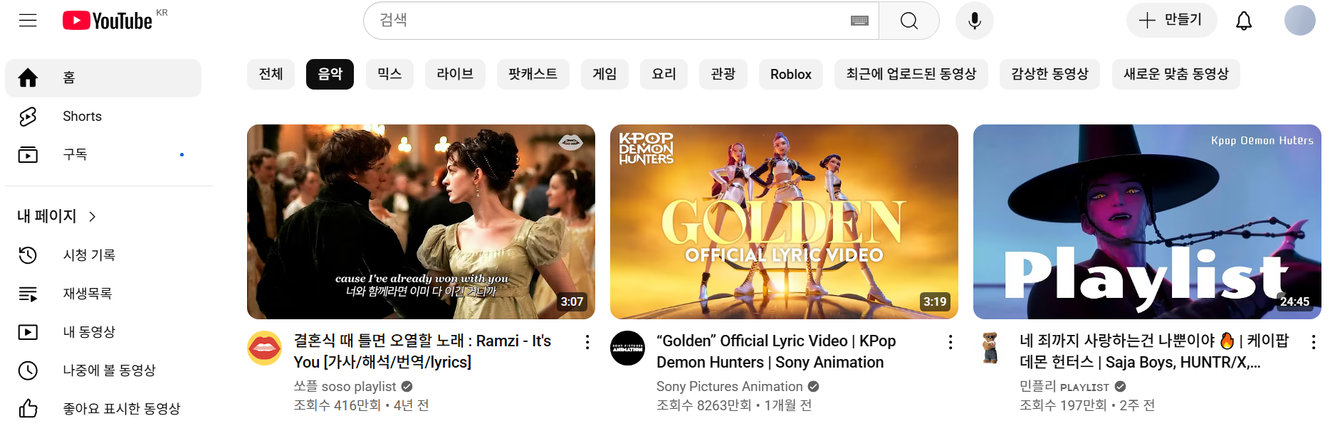Go to 쏘플 soso playlist channel name

[x=345, y=386]
